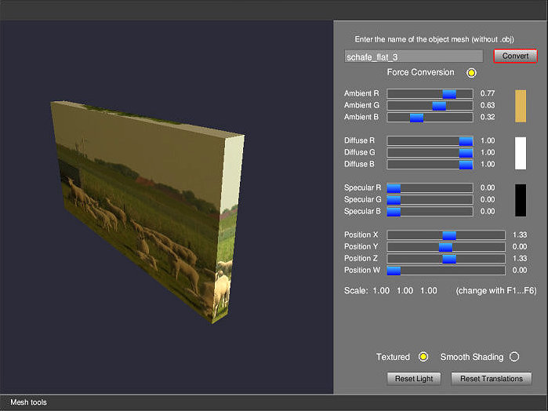This screenshot has height=411, width=548.
Task: Adjust the Position Y slider
Action: click(x=446, y=247)
